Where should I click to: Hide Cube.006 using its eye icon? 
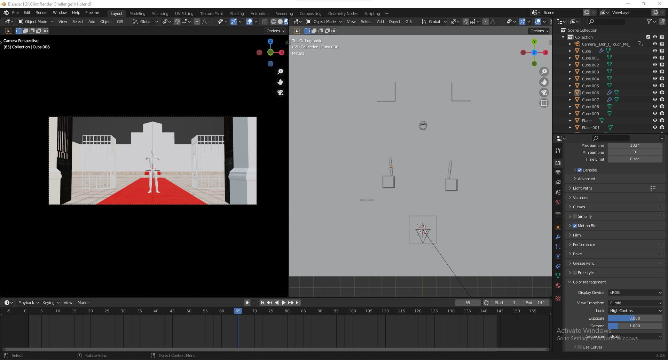tap(655, 93)
